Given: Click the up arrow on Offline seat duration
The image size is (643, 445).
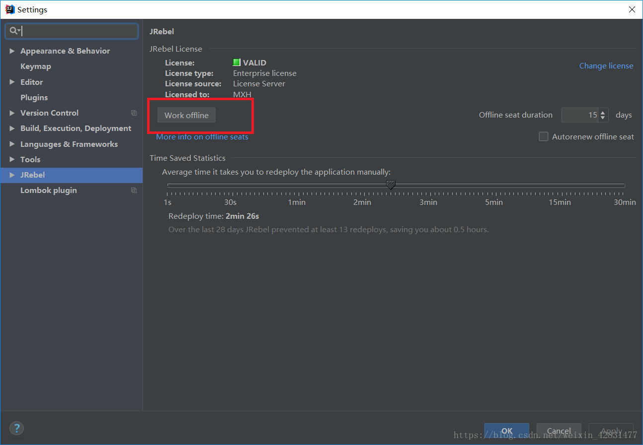Looking at the screenshot, I should 603,112.
